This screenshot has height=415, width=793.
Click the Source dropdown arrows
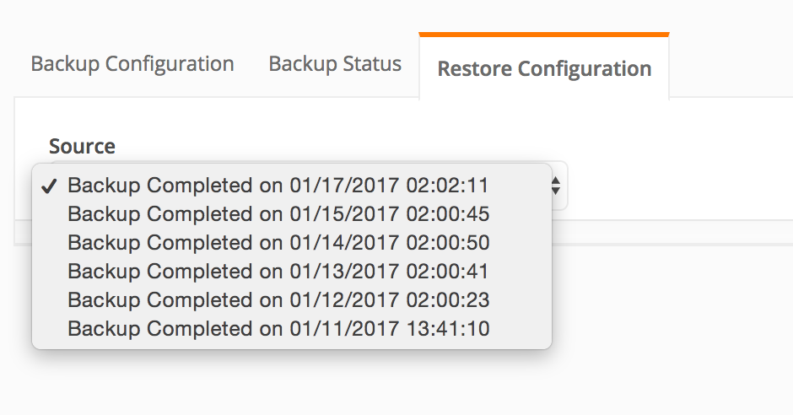pos(555,186)
